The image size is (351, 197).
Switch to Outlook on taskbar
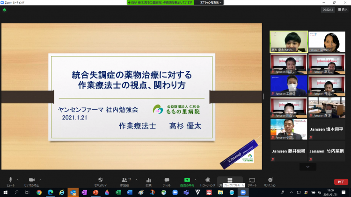coord(73,192)
